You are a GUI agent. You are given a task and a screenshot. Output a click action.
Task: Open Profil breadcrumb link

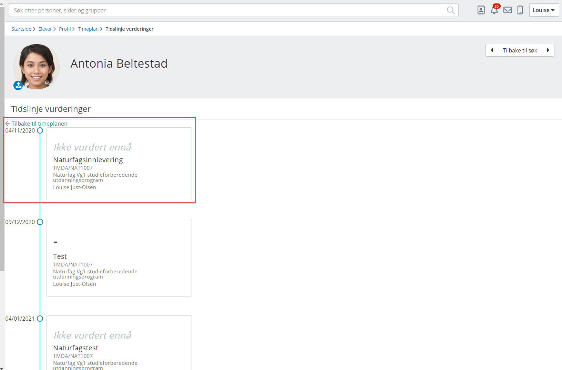[x=65, y=29]
